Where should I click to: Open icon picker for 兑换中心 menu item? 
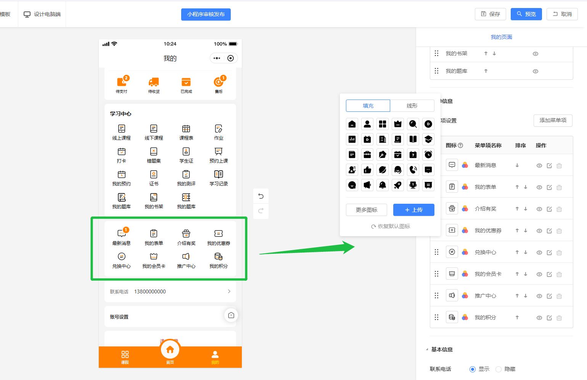pos(452,252)
